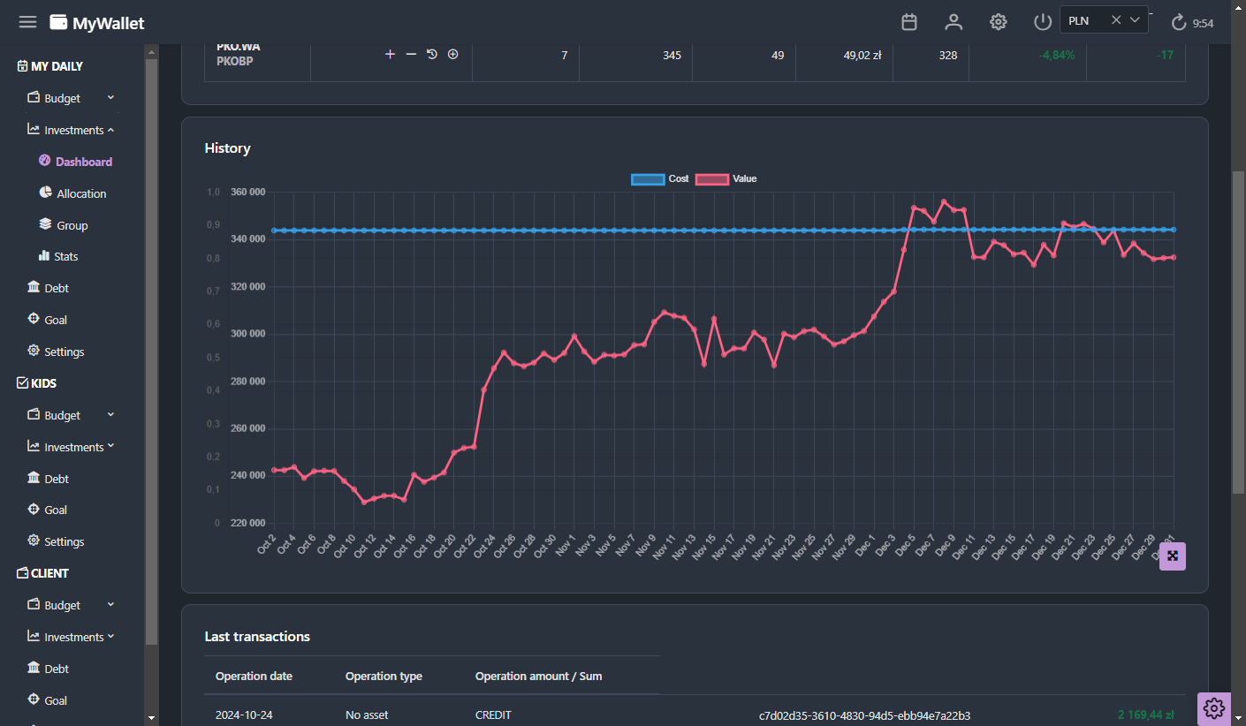Toggle the Value series in the chart legend

pos(726,179)
